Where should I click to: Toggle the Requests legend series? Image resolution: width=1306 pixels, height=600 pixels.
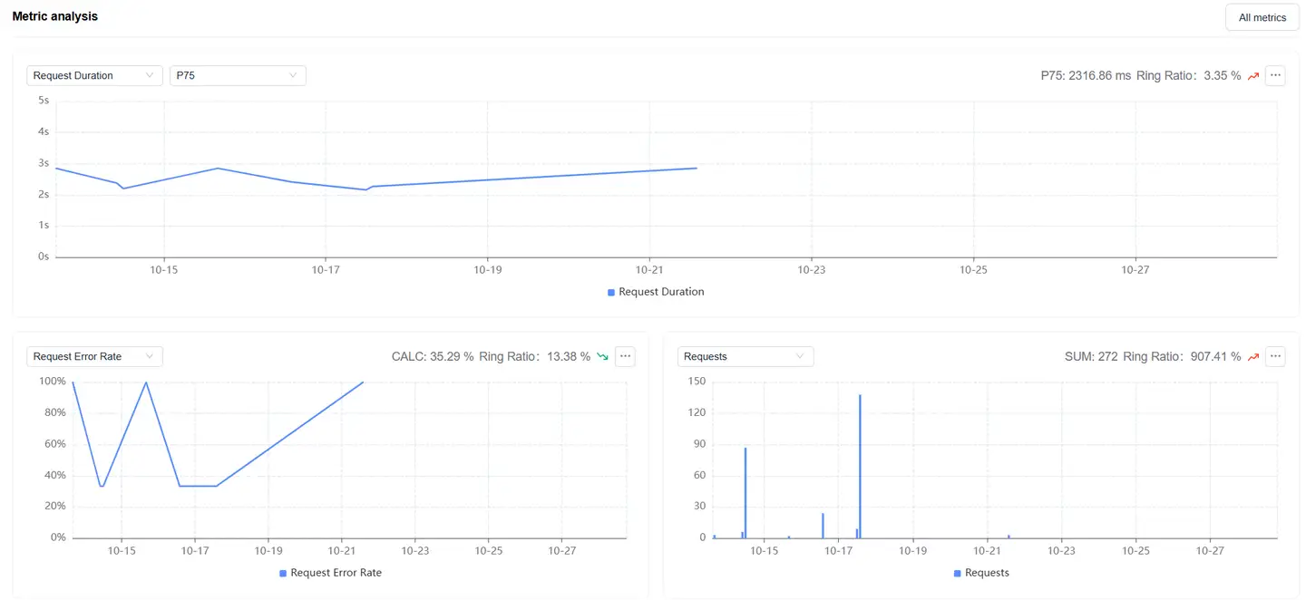[986, 573]
